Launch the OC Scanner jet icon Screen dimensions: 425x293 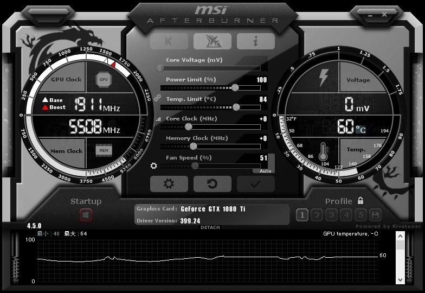(212, 41)
